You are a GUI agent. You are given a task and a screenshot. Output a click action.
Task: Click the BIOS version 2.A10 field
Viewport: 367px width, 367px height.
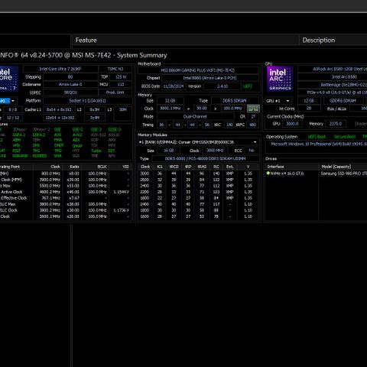[222, 86]
